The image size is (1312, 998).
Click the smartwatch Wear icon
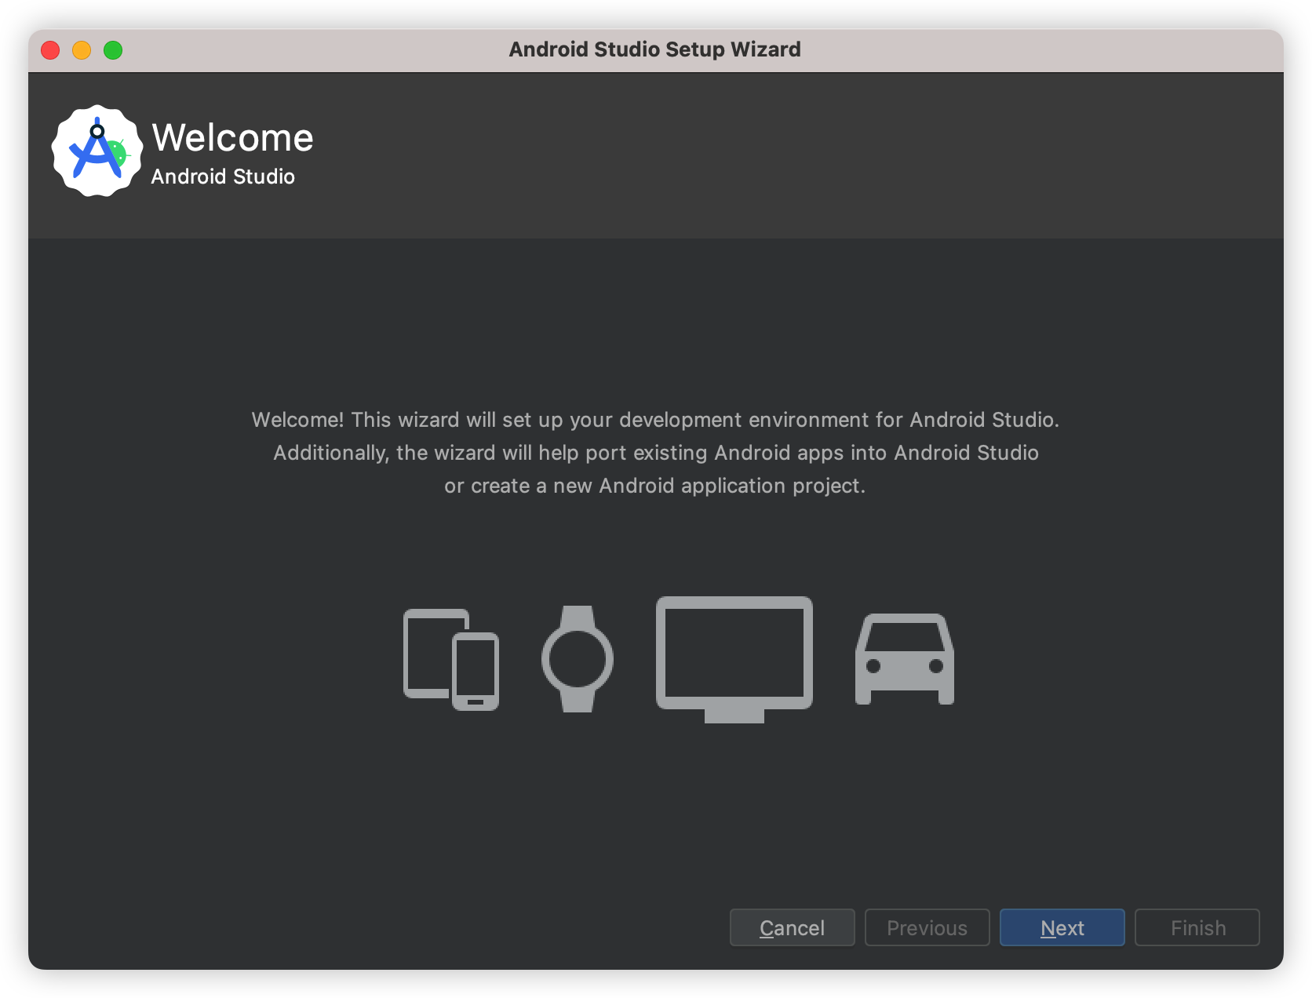(x=578, y=658)
